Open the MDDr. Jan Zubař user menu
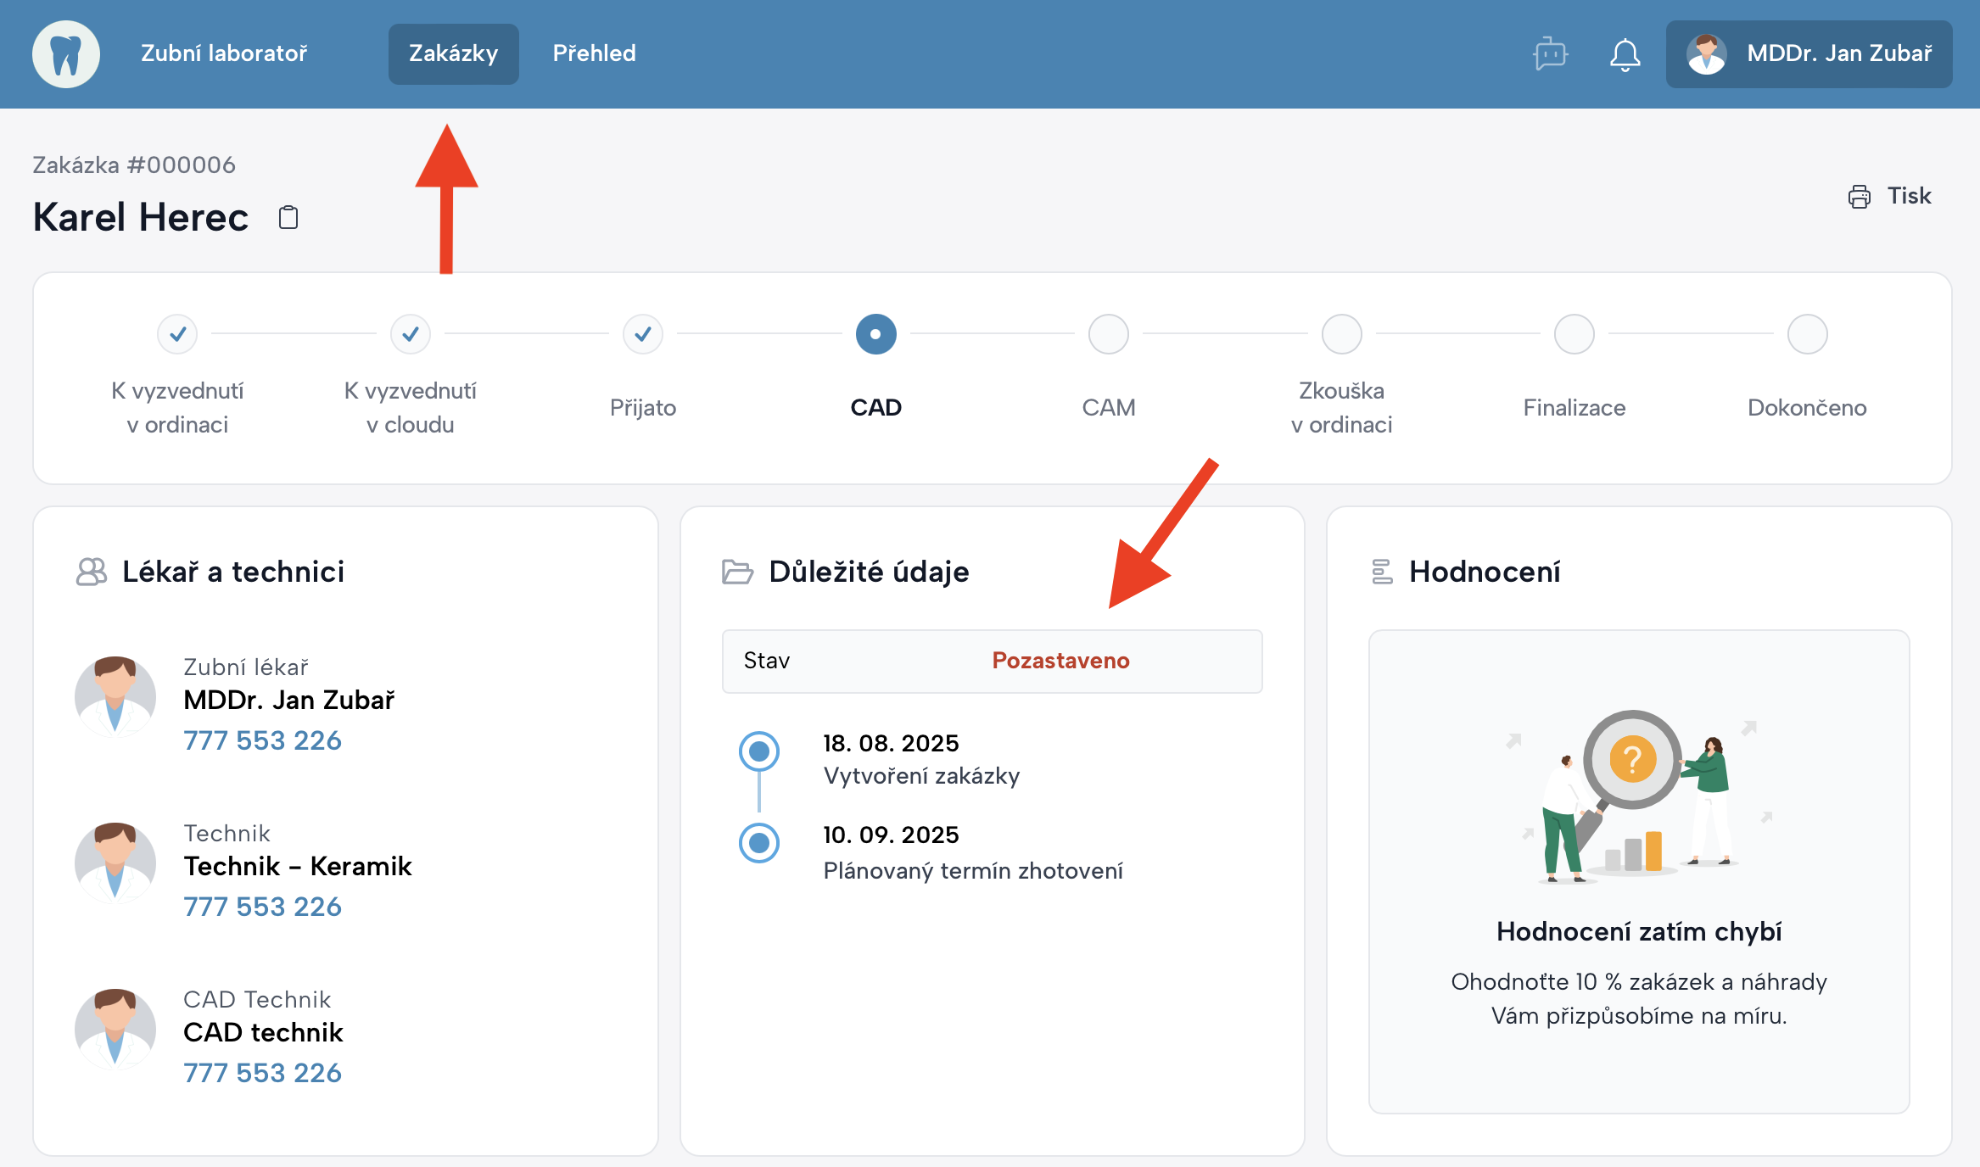 pos(1837,54)
